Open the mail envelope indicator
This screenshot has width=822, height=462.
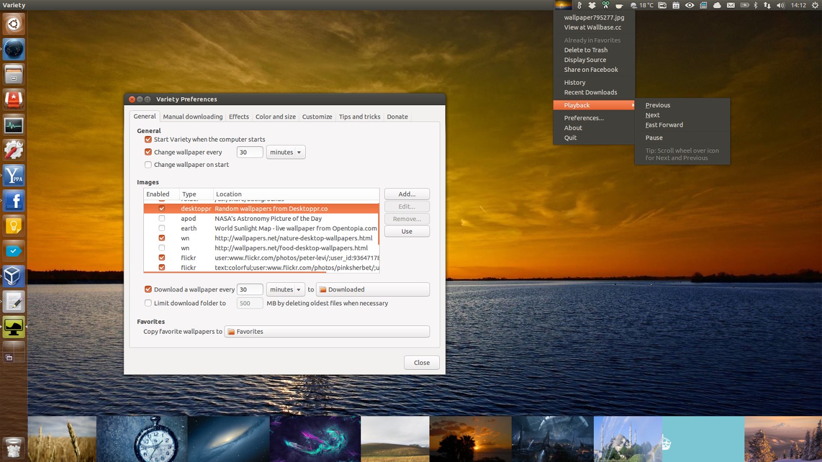point(731,5)
